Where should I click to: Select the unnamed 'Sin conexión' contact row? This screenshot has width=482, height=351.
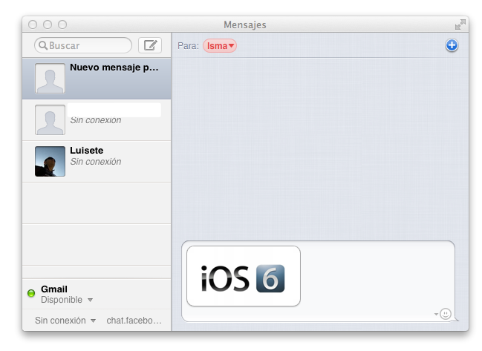click(97, 120)
